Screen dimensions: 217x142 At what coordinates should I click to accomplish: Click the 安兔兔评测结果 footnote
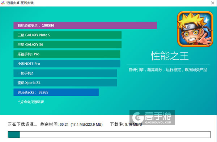(x=31, y=102)
